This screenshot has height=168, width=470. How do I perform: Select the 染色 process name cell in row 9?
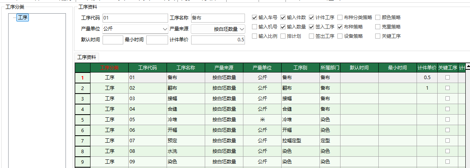click(185, 161)
